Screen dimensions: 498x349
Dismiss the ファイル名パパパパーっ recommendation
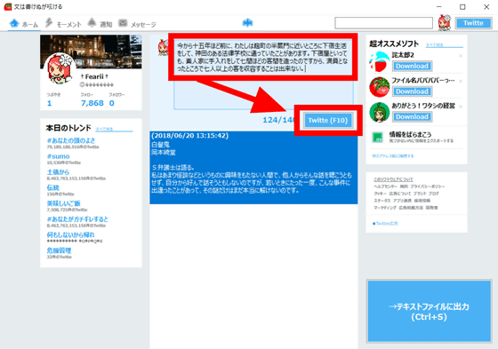click(461, 81)
